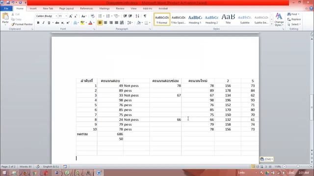
Task: Toggle Show/Hide paragraph marks
Action: (145, 16)
